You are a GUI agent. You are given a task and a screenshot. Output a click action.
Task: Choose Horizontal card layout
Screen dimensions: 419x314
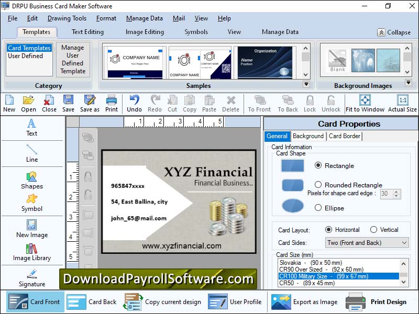click(x=329, y=230)
